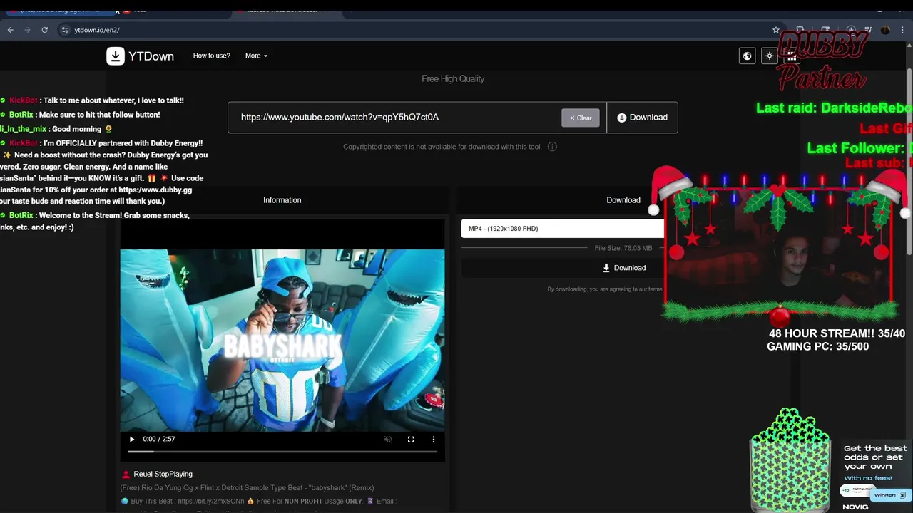913x513 pixels.
Task: Bookmark this page with star icon
Action: point(776,30)
